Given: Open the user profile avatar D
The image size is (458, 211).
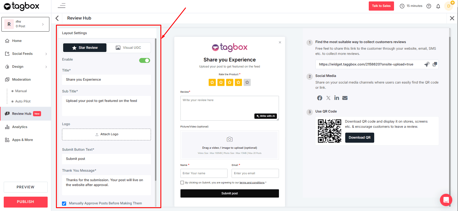Looking at the screenshot, I should (x=449, y=6).
